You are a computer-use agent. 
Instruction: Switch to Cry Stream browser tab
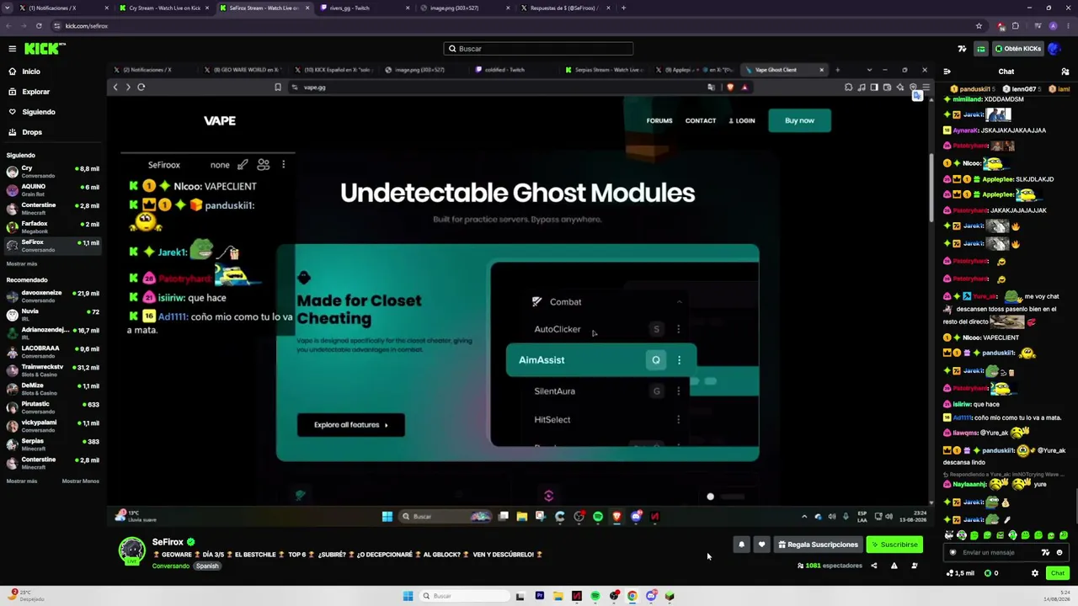[165, 8]
